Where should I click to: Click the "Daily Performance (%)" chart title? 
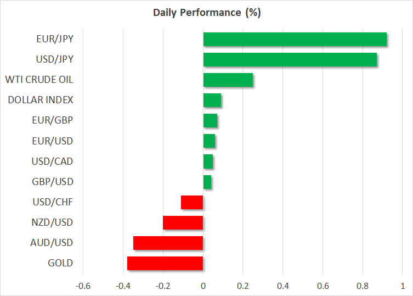tap(206, 13)
